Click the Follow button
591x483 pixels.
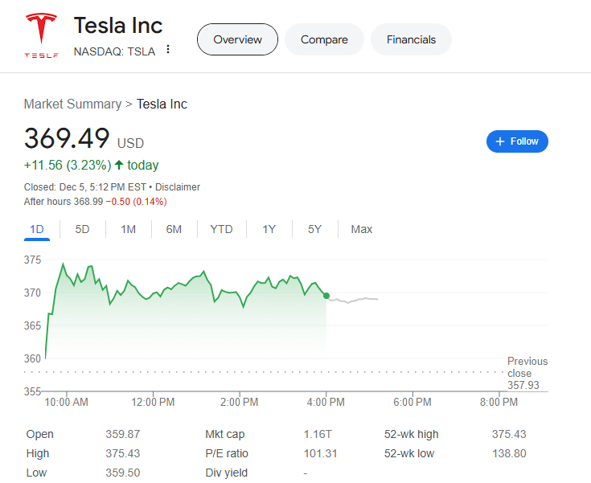click(x=518, y=141)
